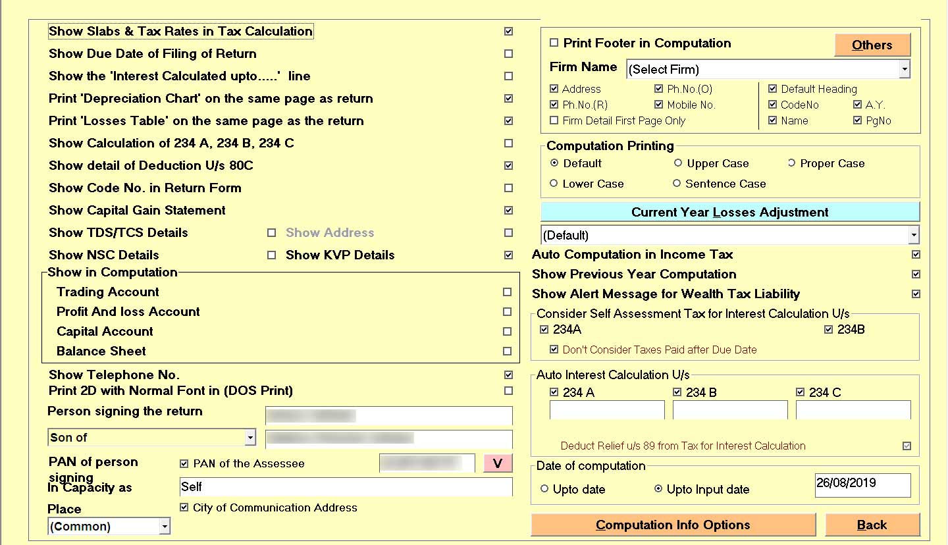This screenshot has width=948, height=545.
Task: Expand the Firm Name dropdown
Action: tap(905, 69)
